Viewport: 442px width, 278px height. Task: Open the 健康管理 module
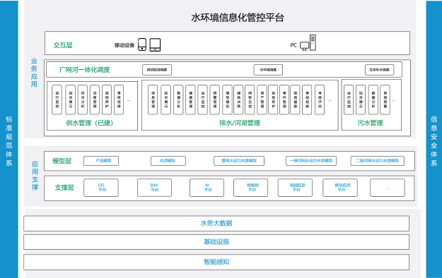(x=190, y=99)
